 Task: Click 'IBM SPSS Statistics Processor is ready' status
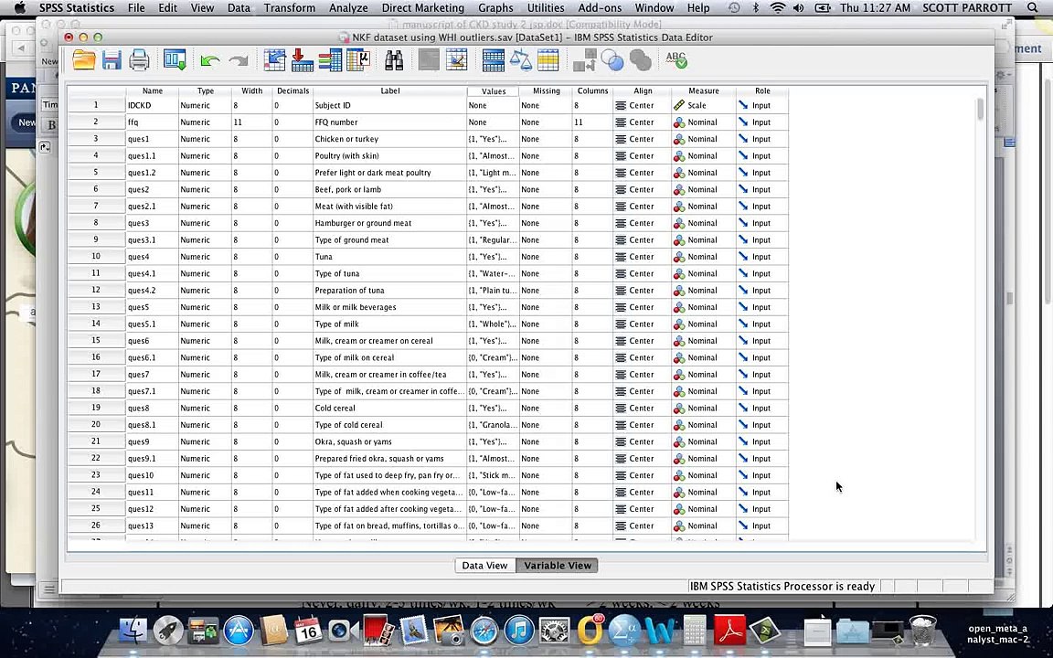782,586
